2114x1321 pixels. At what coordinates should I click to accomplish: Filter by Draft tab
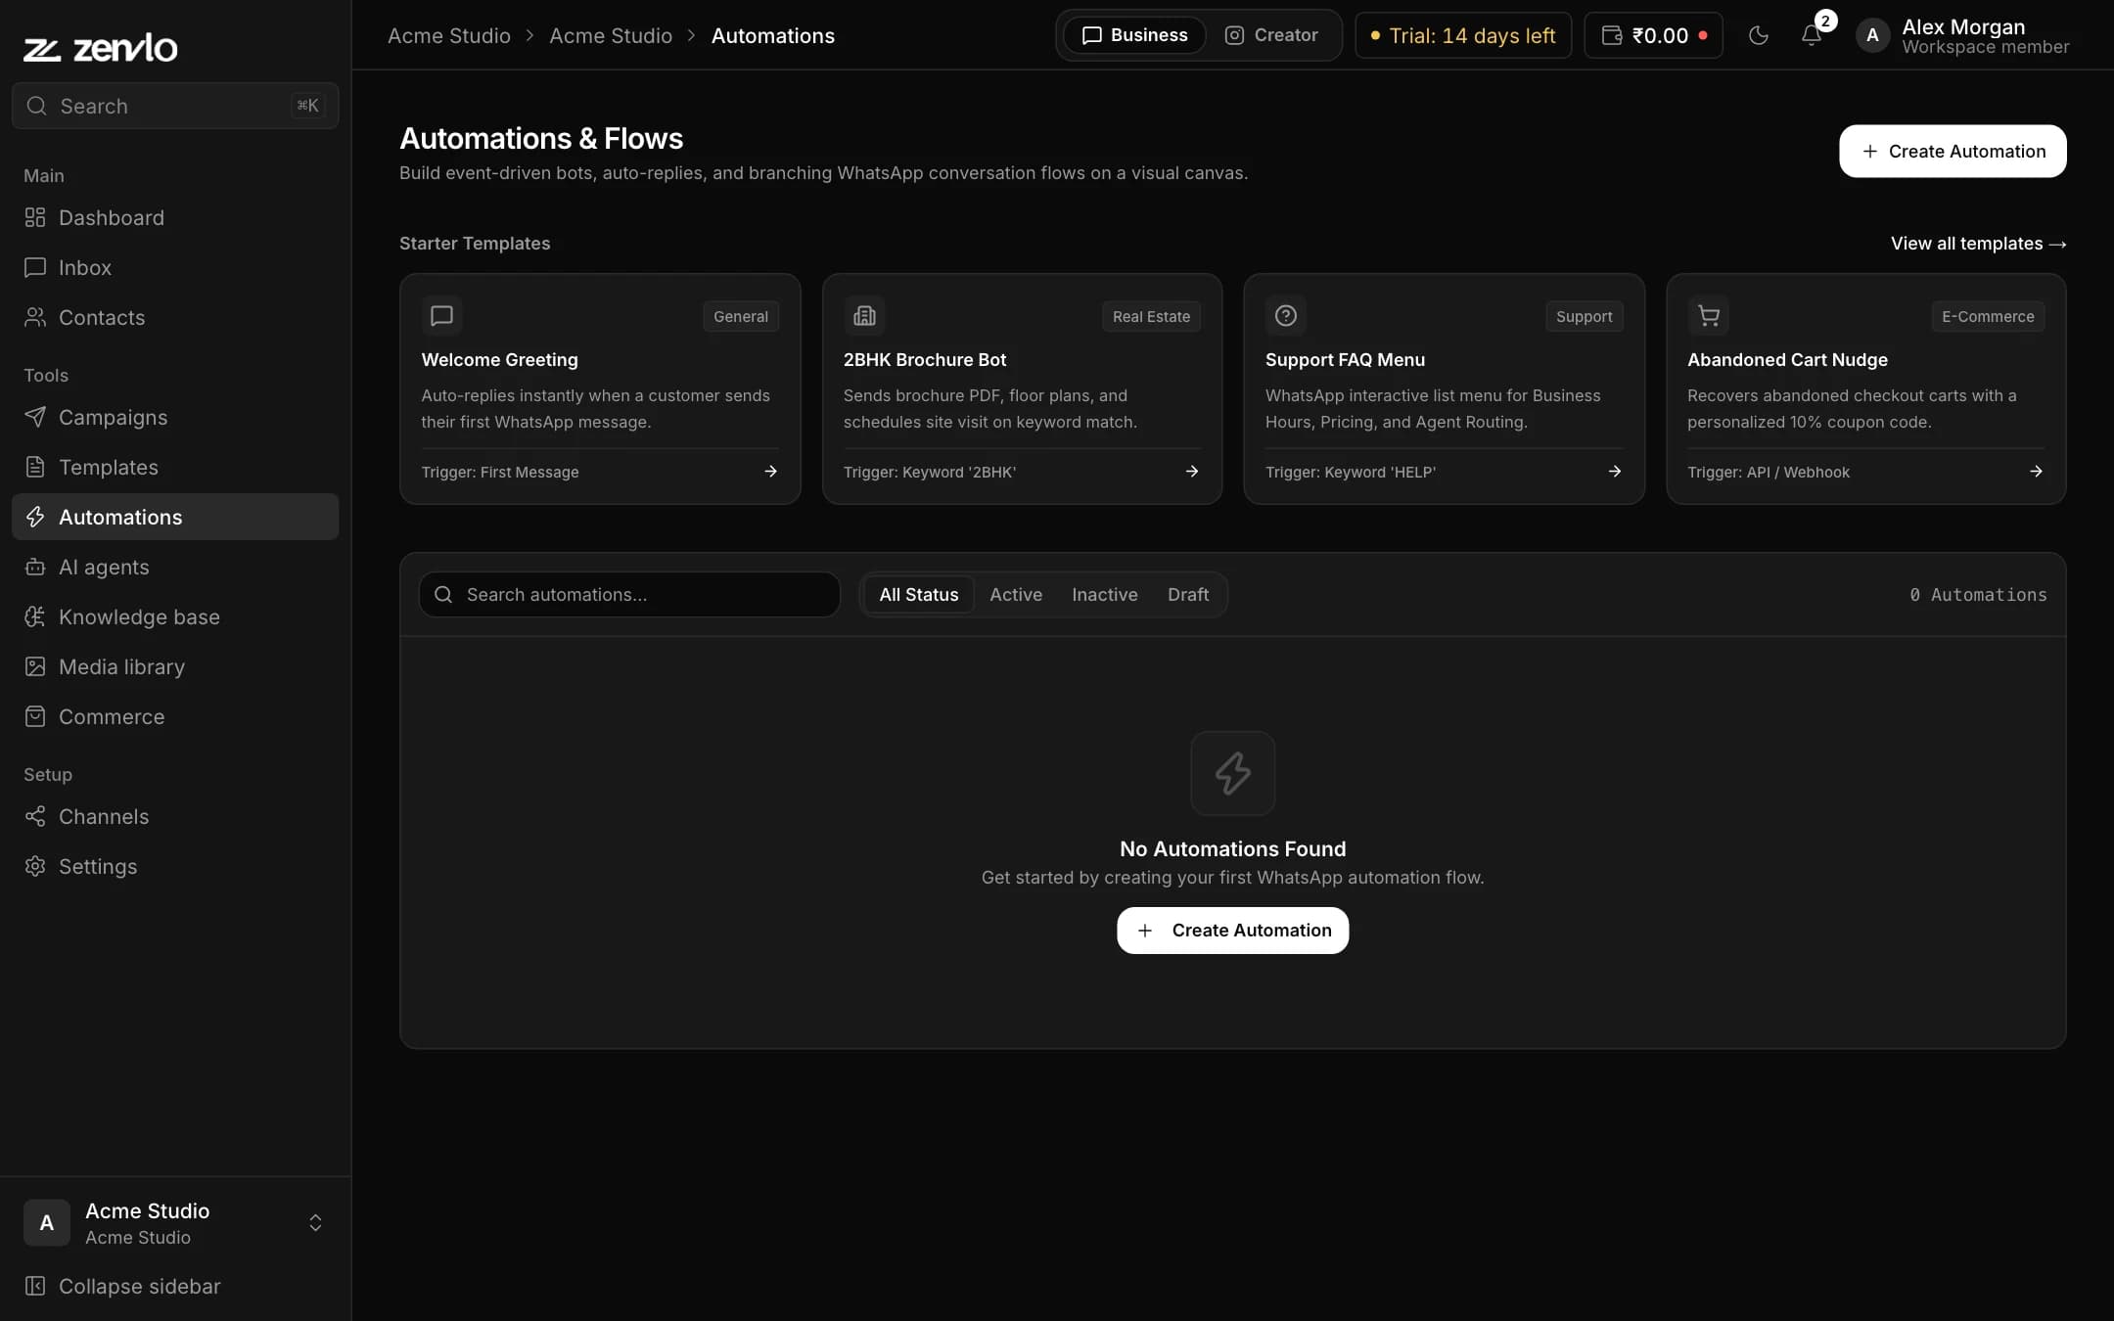[1188, 595]
